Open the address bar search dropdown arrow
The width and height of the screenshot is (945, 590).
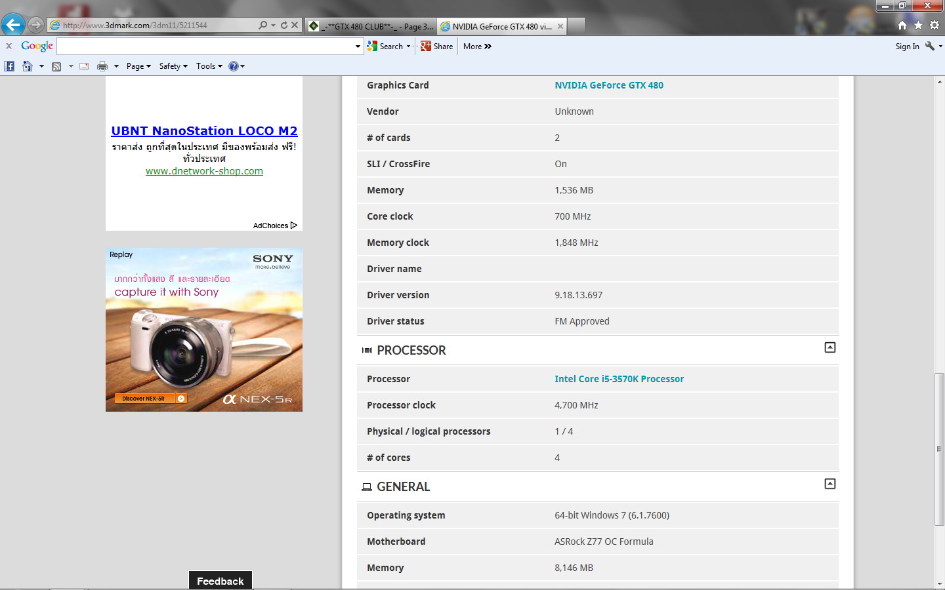pos(273,25)
